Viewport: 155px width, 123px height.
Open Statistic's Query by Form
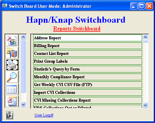(x=88, y=69)
